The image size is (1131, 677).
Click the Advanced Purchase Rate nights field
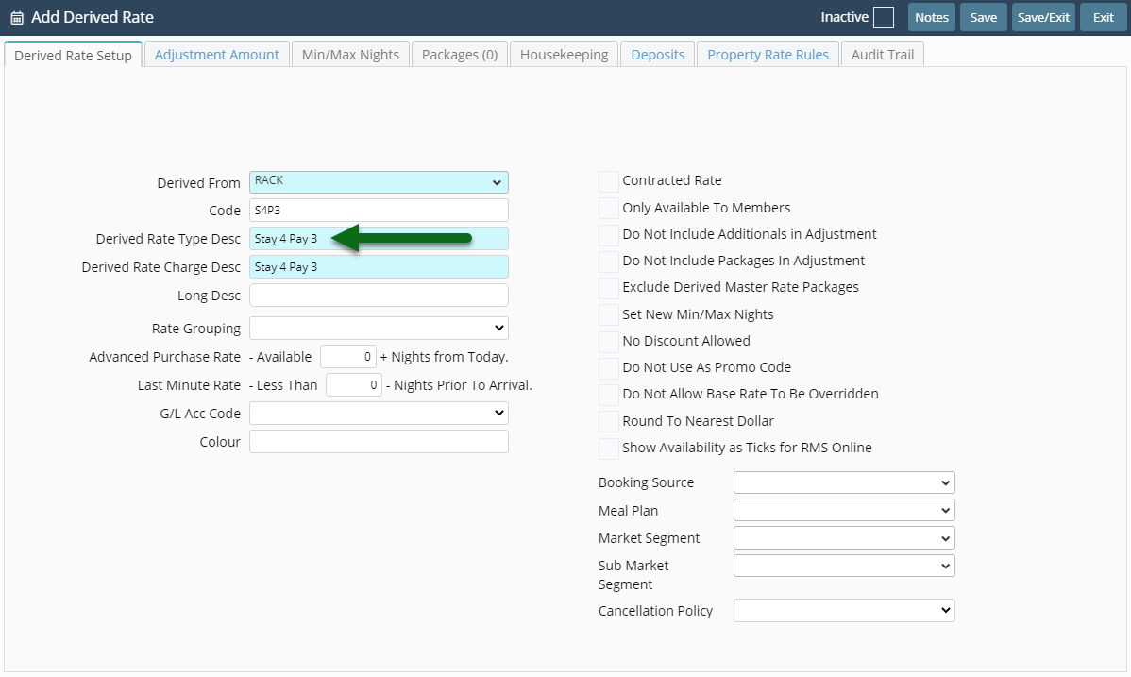click(x=347, y=357)
